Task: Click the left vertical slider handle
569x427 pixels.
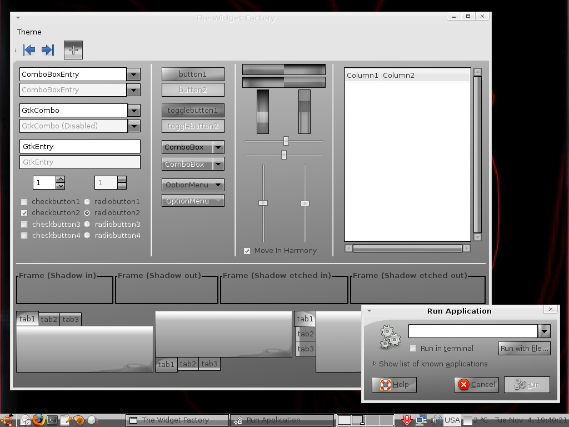Action: point(263,203)
